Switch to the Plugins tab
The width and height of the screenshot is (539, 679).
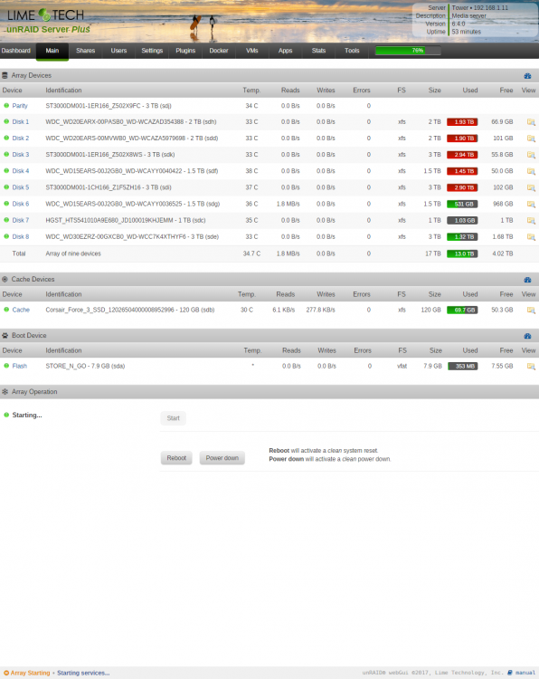[185, 51]
